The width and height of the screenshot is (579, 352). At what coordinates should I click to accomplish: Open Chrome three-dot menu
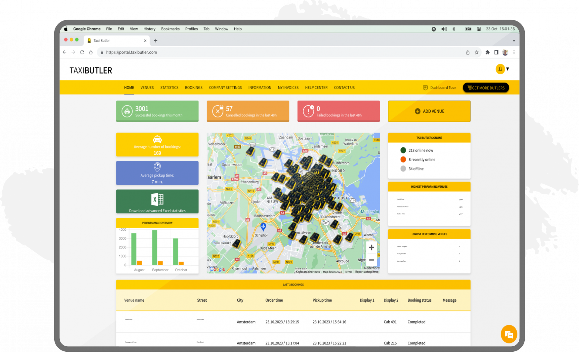tap(514, 52)
